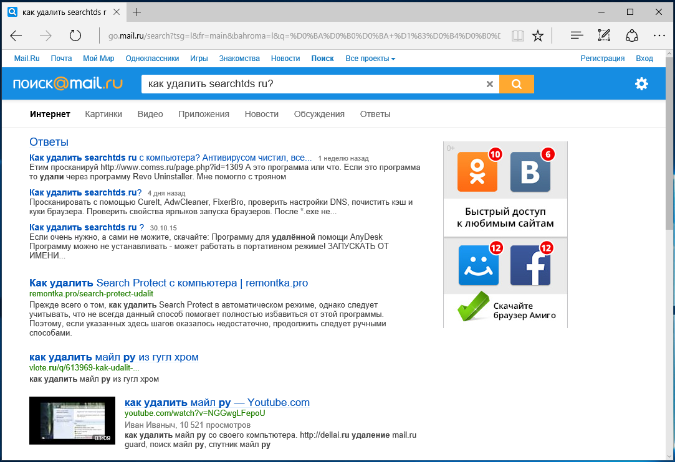Open the Facebook tile
This screenshot has height=462, width=675.
(x=530, y=265)
